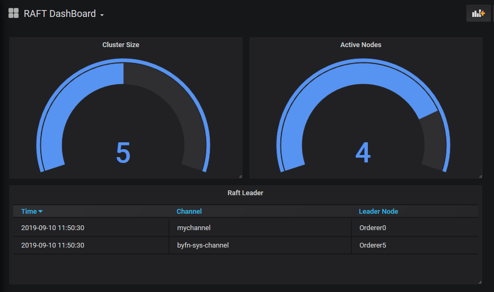Viewport: 494px width, 292px height.
Task: Click the Grafana dashboards grid icon
Action: (x=13, y=13)
